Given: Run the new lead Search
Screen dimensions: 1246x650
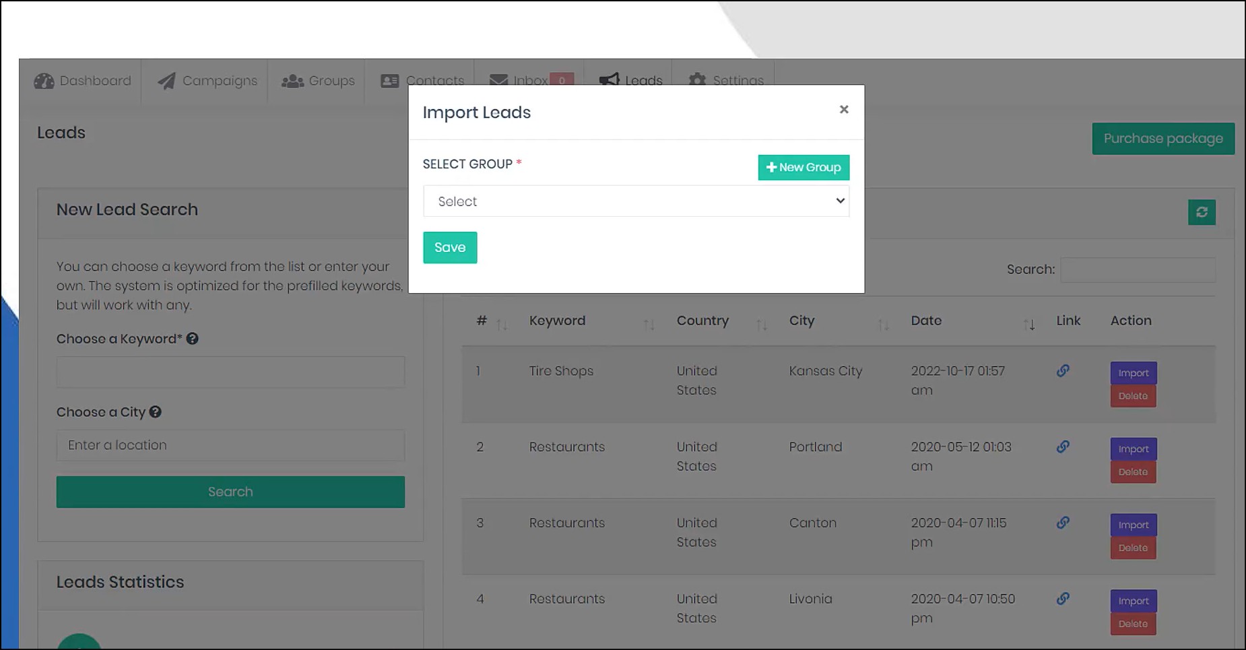Looking at the screenshot, I should tap(230, 492).
